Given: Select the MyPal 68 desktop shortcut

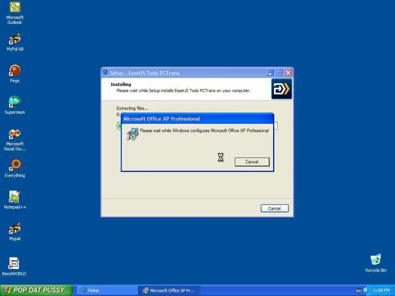Looking at the screenshot, I should [x=15, y=42].
